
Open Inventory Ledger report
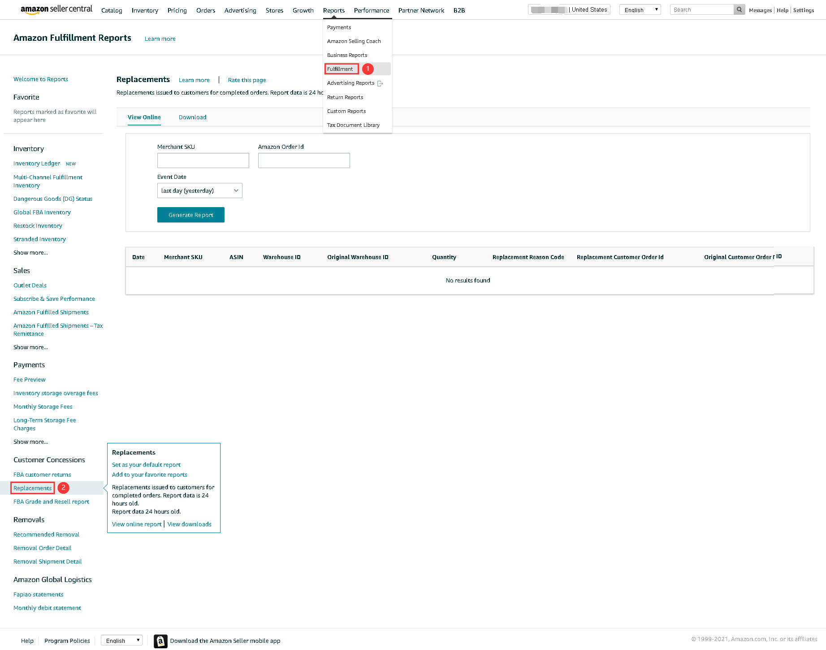click(x=37, y=164)
